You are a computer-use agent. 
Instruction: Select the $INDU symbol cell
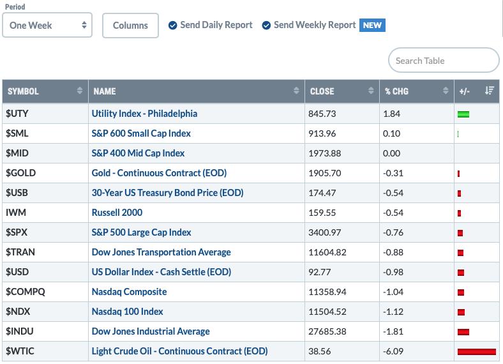[45, 331]
